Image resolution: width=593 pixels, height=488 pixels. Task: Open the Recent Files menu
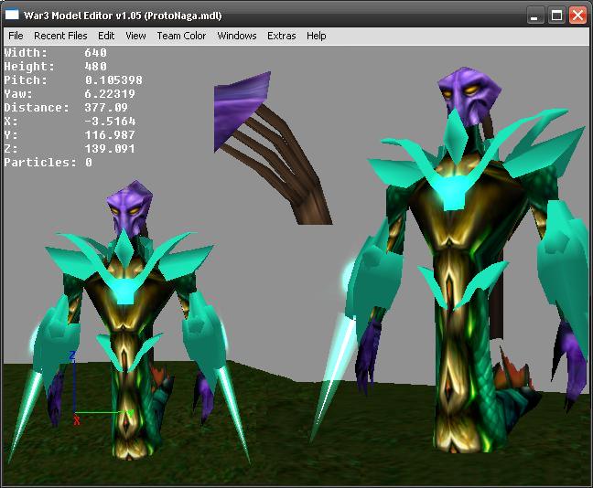tap(60, 36)
